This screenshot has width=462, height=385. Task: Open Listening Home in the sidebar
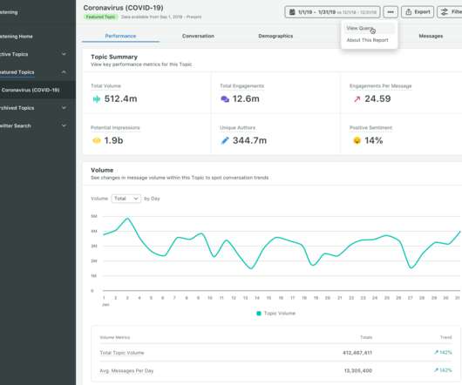(x=17, y=37)
